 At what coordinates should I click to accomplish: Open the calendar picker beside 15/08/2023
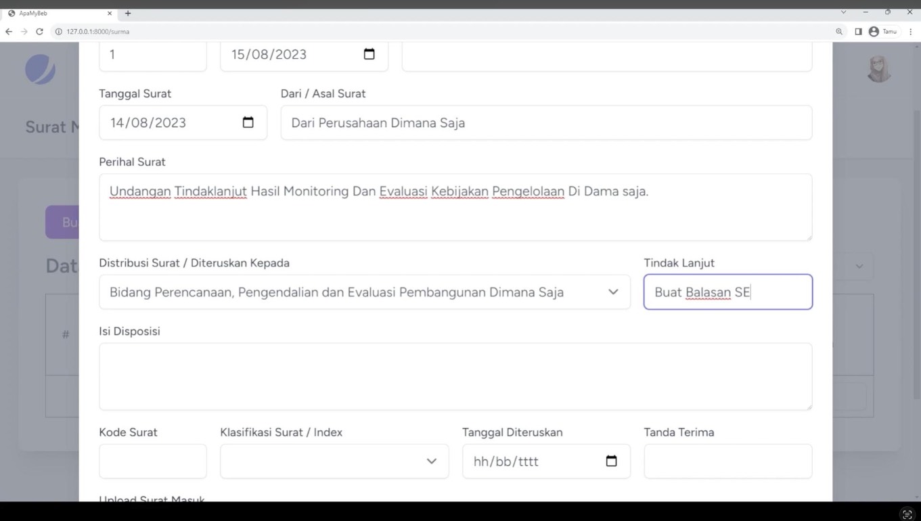[x=369, y=54]
